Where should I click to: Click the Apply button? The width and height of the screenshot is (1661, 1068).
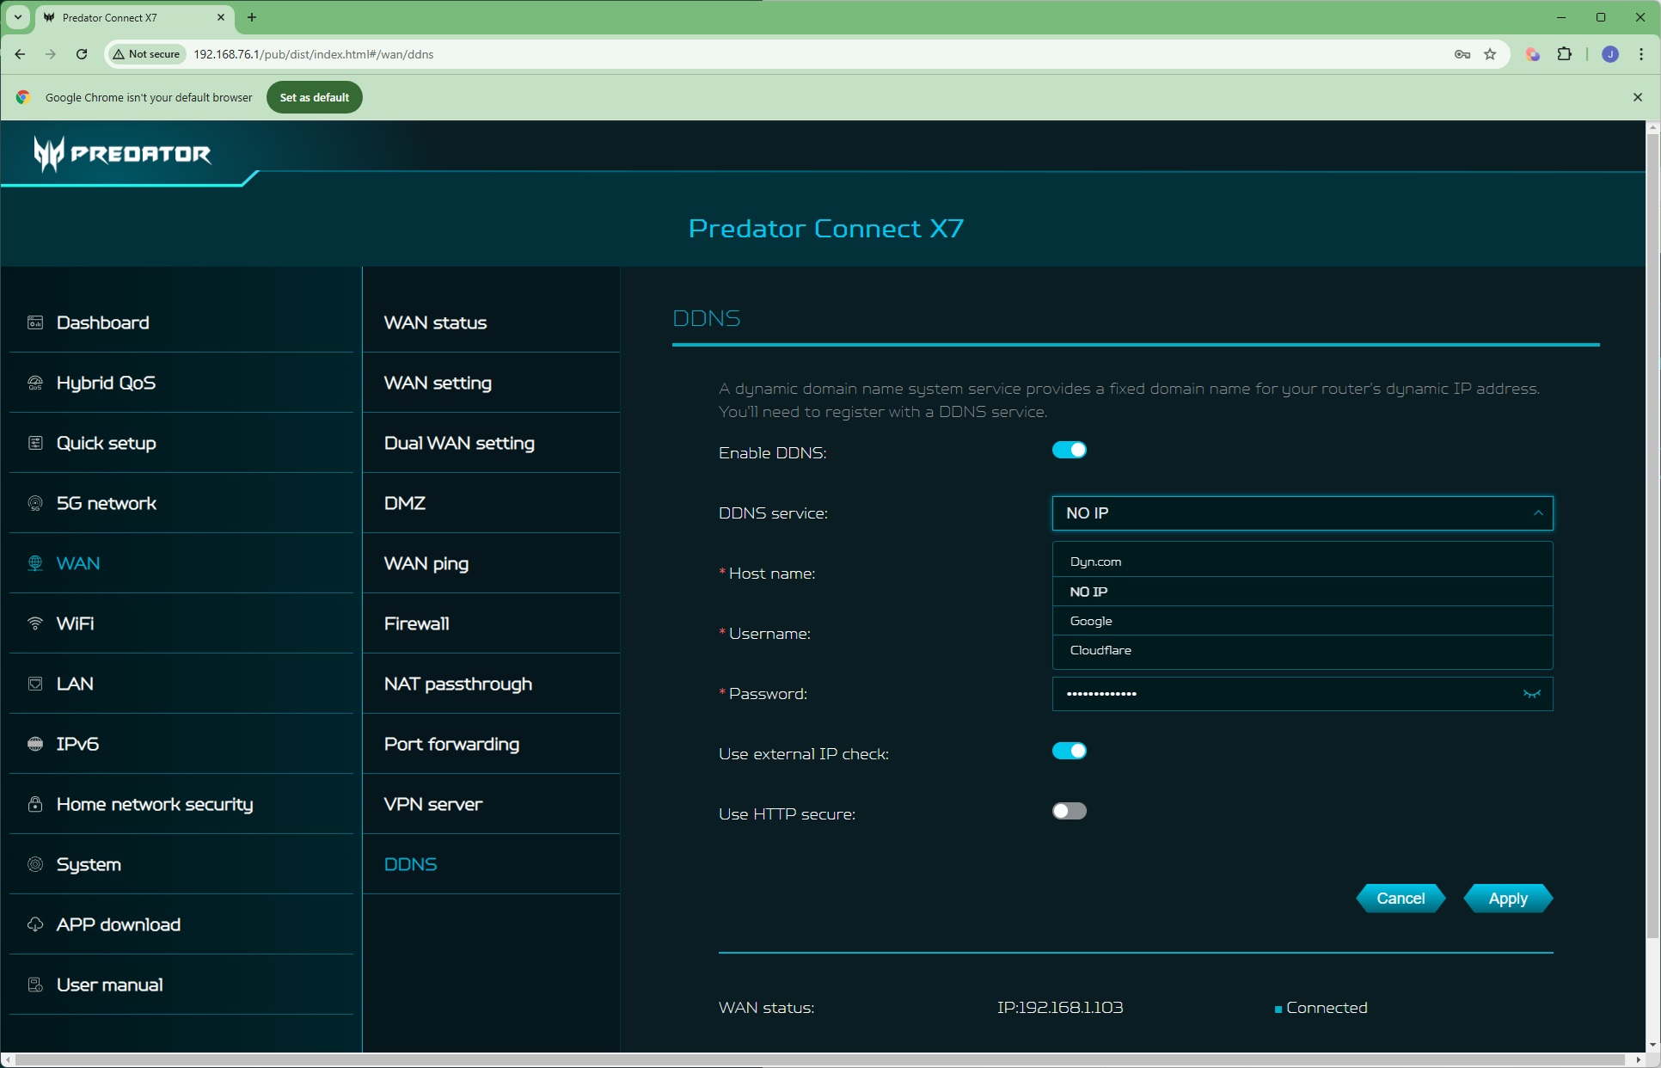[x=1507, y=898]
